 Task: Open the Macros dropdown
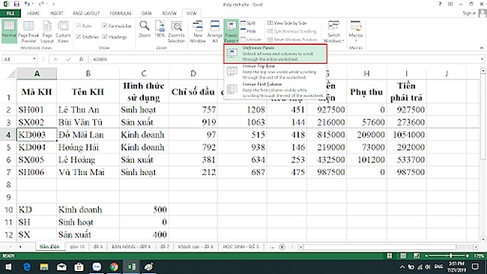[356, 31]
